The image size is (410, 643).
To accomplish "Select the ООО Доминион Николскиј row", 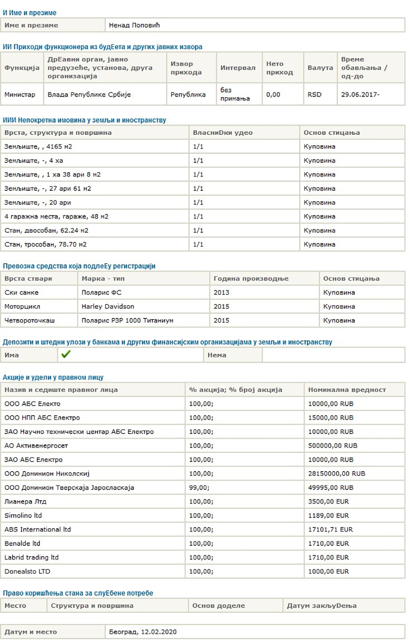I will click(202, 474).
